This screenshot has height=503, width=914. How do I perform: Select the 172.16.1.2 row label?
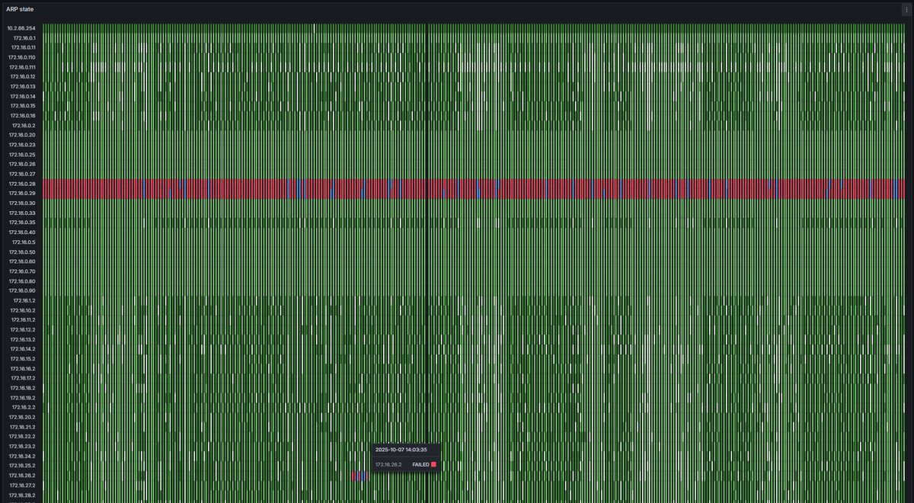coord(24,300)
